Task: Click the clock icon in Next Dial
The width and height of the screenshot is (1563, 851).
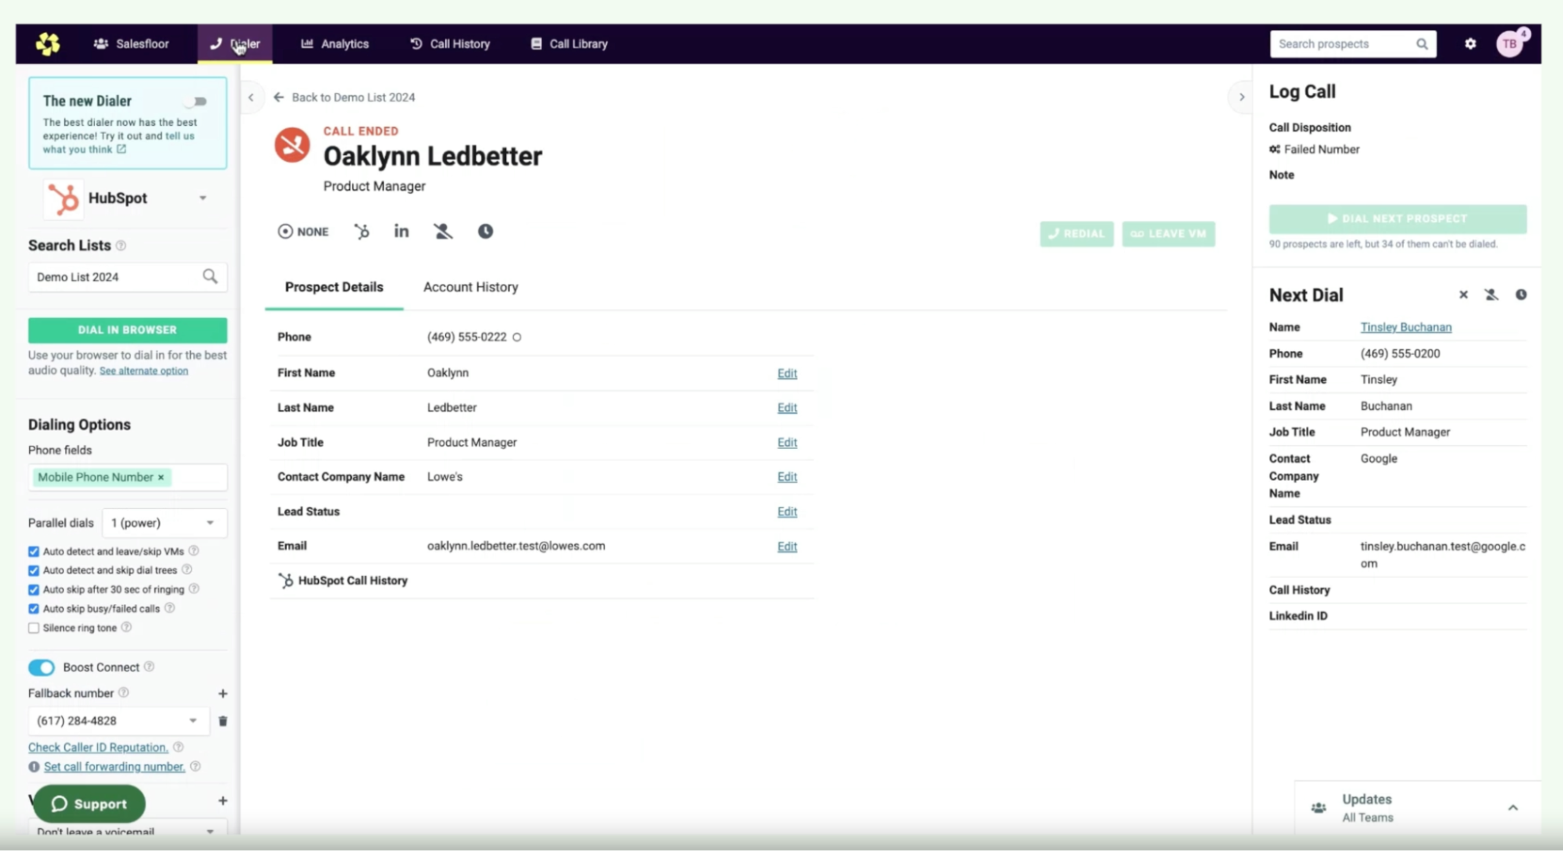Action: (1521, 295)
